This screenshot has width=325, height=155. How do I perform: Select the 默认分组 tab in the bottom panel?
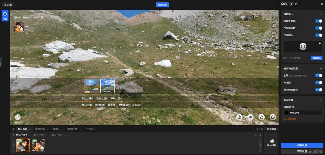point(23,129)
